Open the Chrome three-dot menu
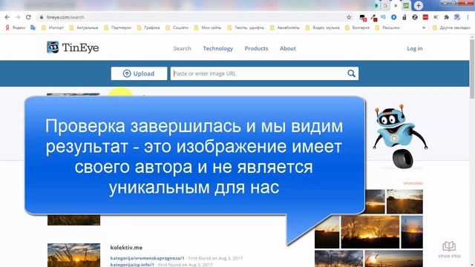Screen dimensions: 475x267 point(468,17)
